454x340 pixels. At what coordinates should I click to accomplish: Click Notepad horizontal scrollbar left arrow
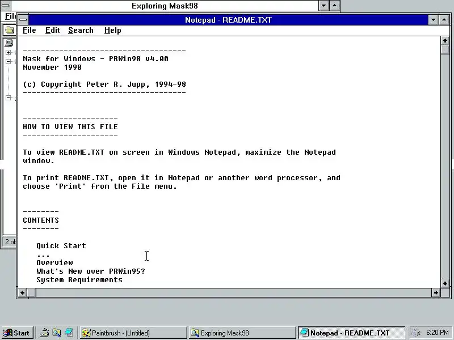[x=22, y=292]
